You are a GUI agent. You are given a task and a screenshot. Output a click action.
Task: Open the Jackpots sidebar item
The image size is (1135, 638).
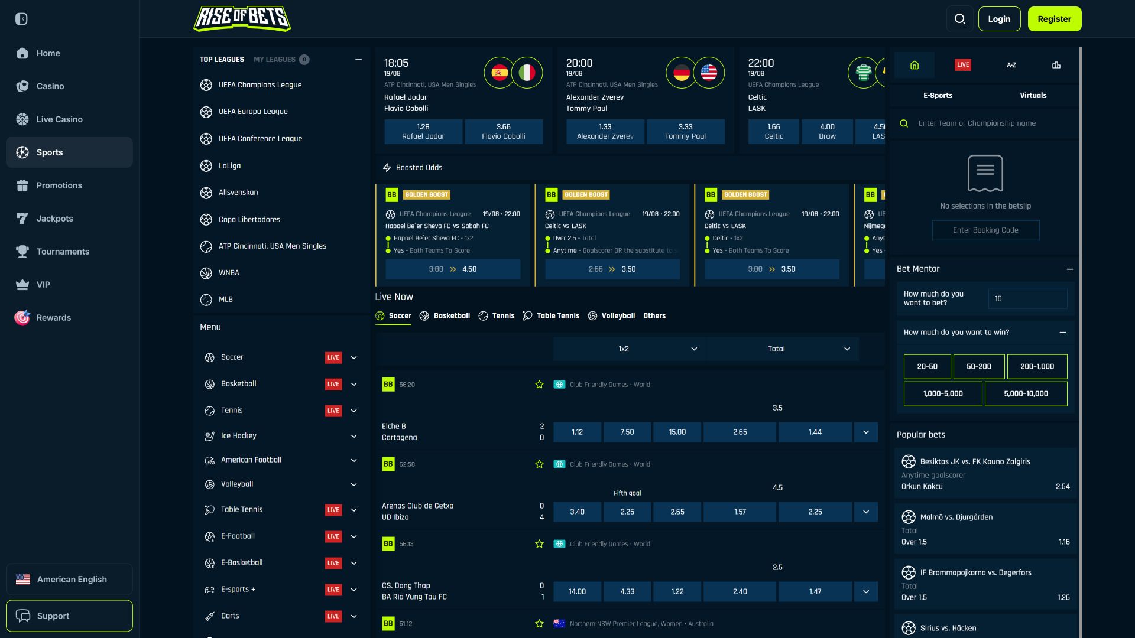tap(69, 219)
